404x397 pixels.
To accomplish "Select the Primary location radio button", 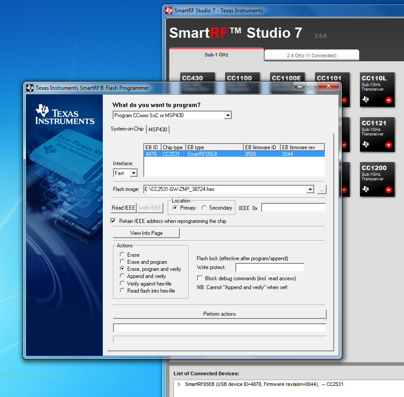I will [175, 208].
